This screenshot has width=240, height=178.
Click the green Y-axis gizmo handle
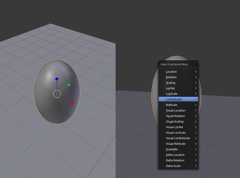click(69, 85)
